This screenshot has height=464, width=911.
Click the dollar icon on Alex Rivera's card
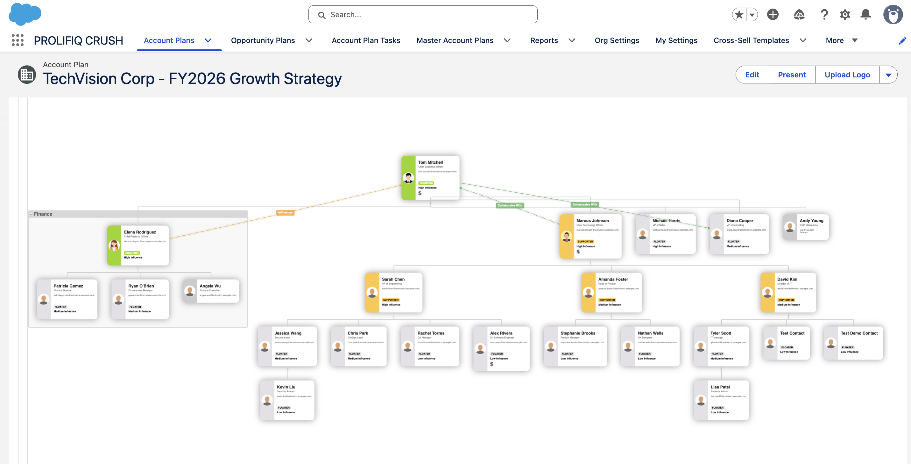[491, 364]
